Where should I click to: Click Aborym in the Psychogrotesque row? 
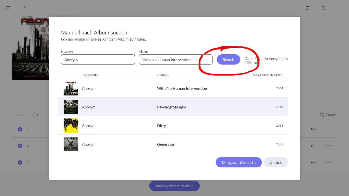tap(89, 107)
